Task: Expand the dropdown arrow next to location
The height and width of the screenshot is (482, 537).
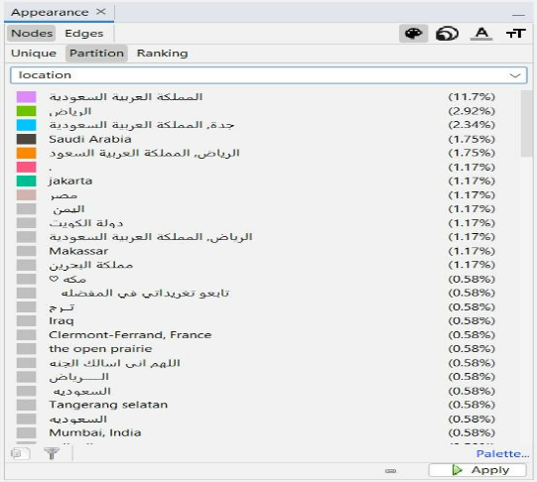Action: (515, 75)
